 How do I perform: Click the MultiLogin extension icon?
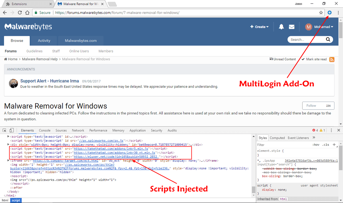(329, 13)
